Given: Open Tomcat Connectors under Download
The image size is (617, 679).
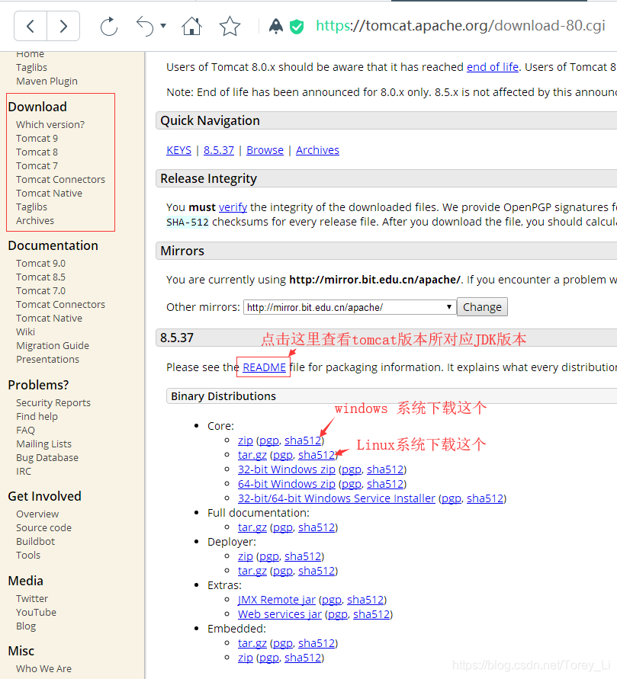Looking at the screenshot, I should pos(61,180).
